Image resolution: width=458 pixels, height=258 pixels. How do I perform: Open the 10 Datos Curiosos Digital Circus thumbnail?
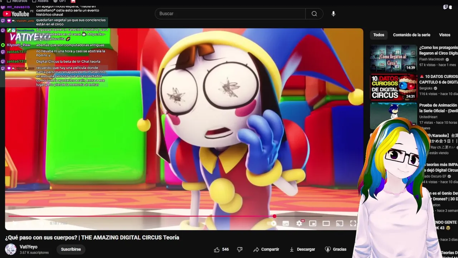[394, 87]
